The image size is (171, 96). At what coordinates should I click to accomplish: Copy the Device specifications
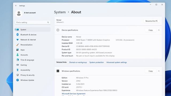point(151,30)
